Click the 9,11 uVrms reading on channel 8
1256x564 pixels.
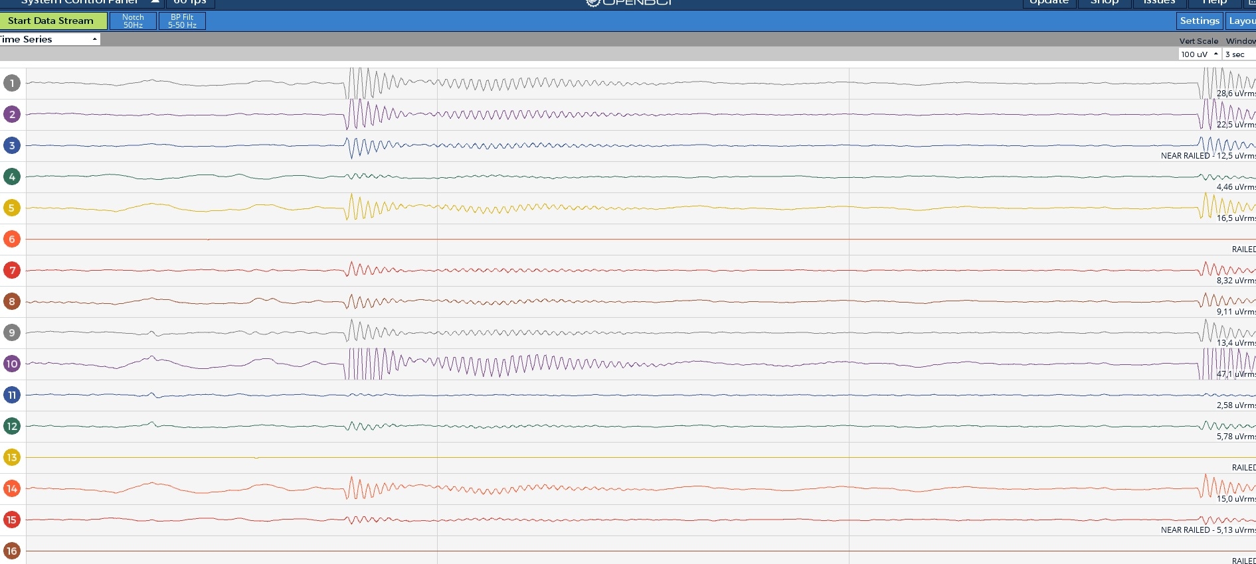tap(1235, 312)
